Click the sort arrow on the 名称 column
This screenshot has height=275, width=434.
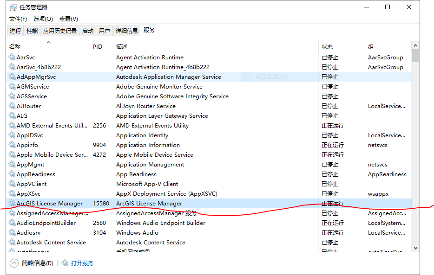point(48,42)
